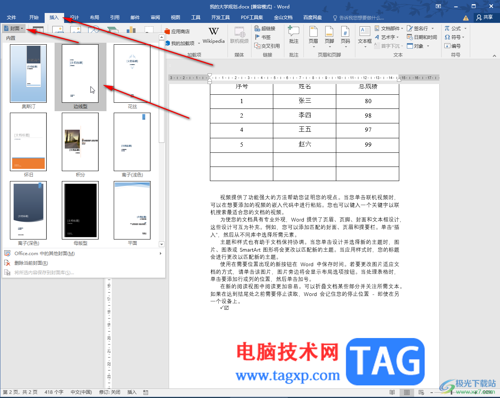Image resolution: width=500 pixels, height=398 pixels.
Task: Switch to the 审阅 tab
Action: [155, 18]
